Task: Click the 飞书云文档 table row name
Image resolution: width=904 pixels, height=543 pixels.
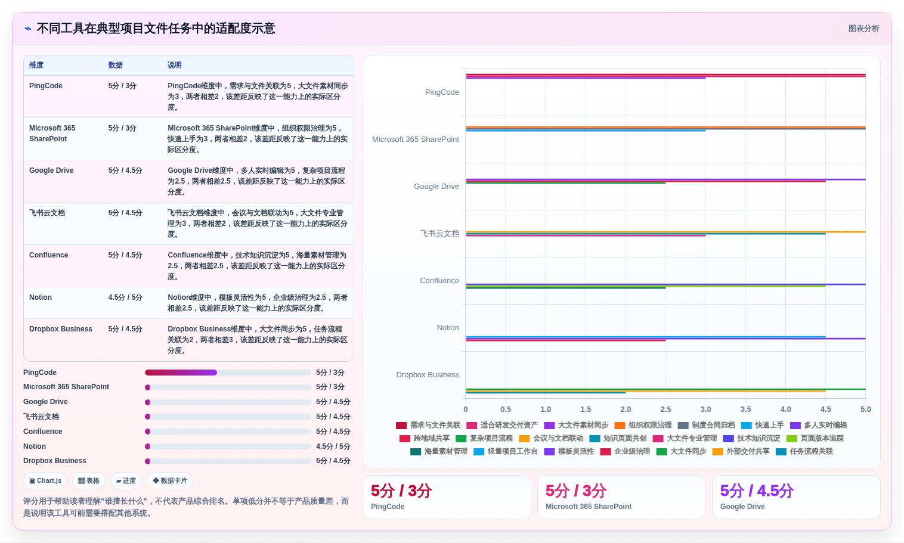Action: click(47, 213)
